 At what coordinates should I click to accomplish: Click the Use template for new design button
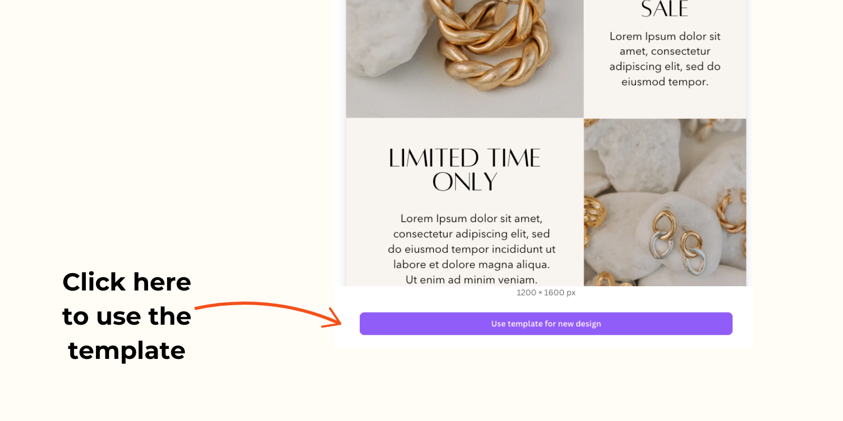(546, 324)
